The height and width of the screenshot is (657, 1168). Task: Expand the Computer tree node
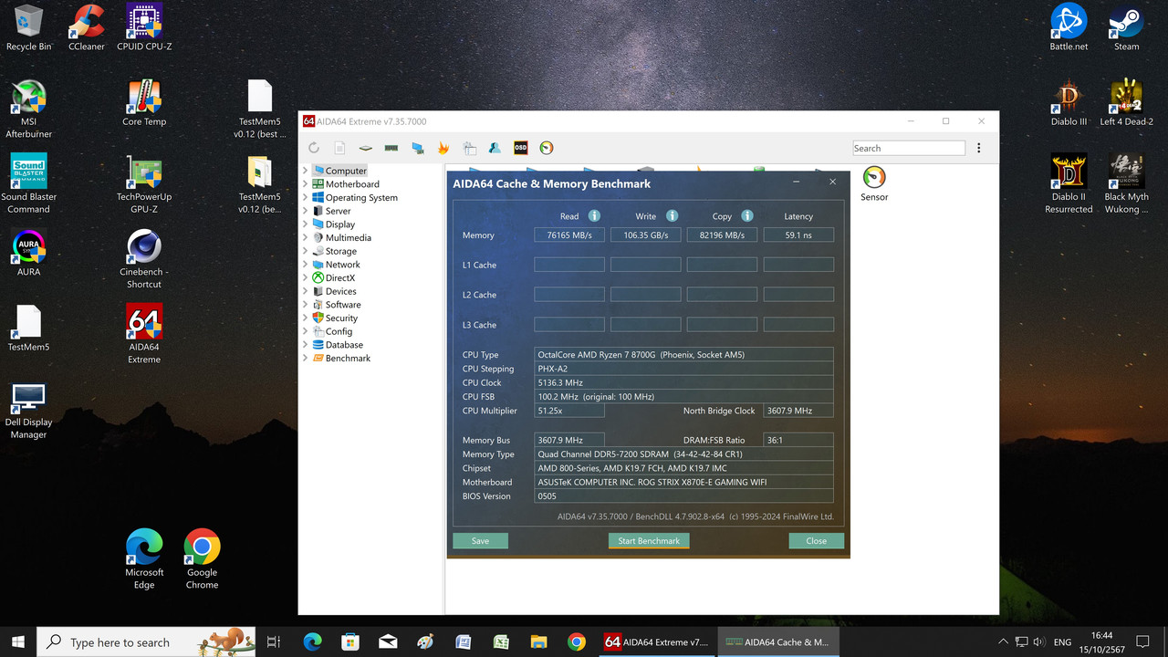pos(306,171)
